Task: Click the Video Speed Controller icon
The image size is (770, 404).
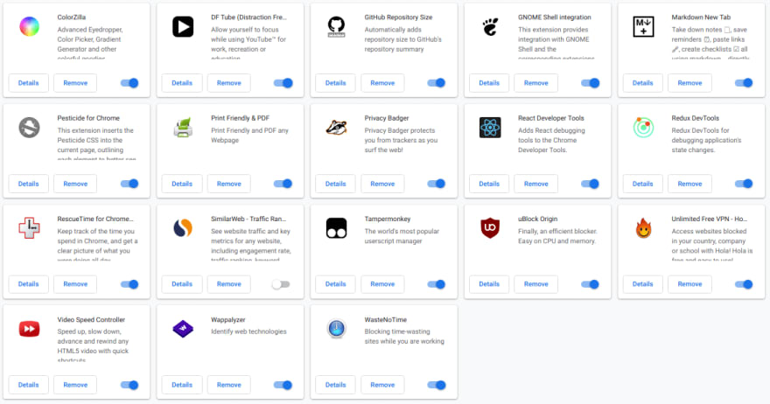Action: pyautogui.click(x=29, y=329)
